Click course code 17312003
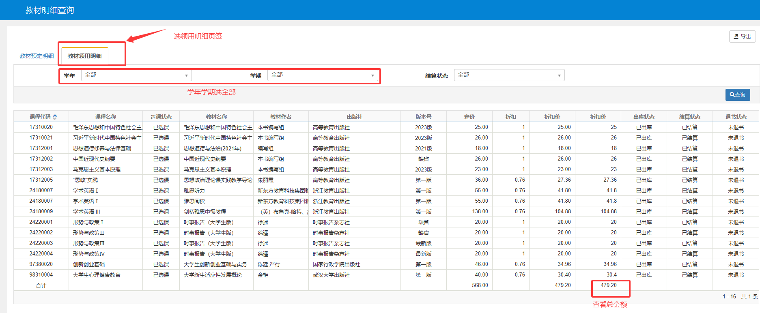The width and height of the screenshot is (760, 313). pos(41,169)
